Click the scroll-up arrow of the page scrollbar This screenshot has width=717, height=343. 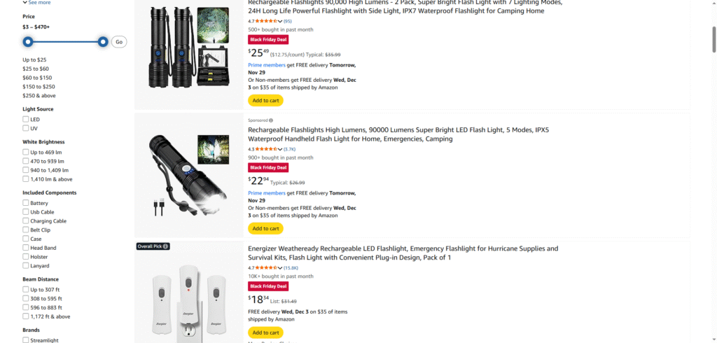tap(713, 4)
